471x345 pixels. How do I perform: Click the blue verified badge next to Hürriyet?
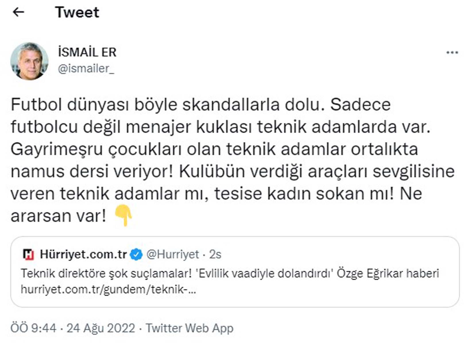pyautogui.click(x=136, y=254)
